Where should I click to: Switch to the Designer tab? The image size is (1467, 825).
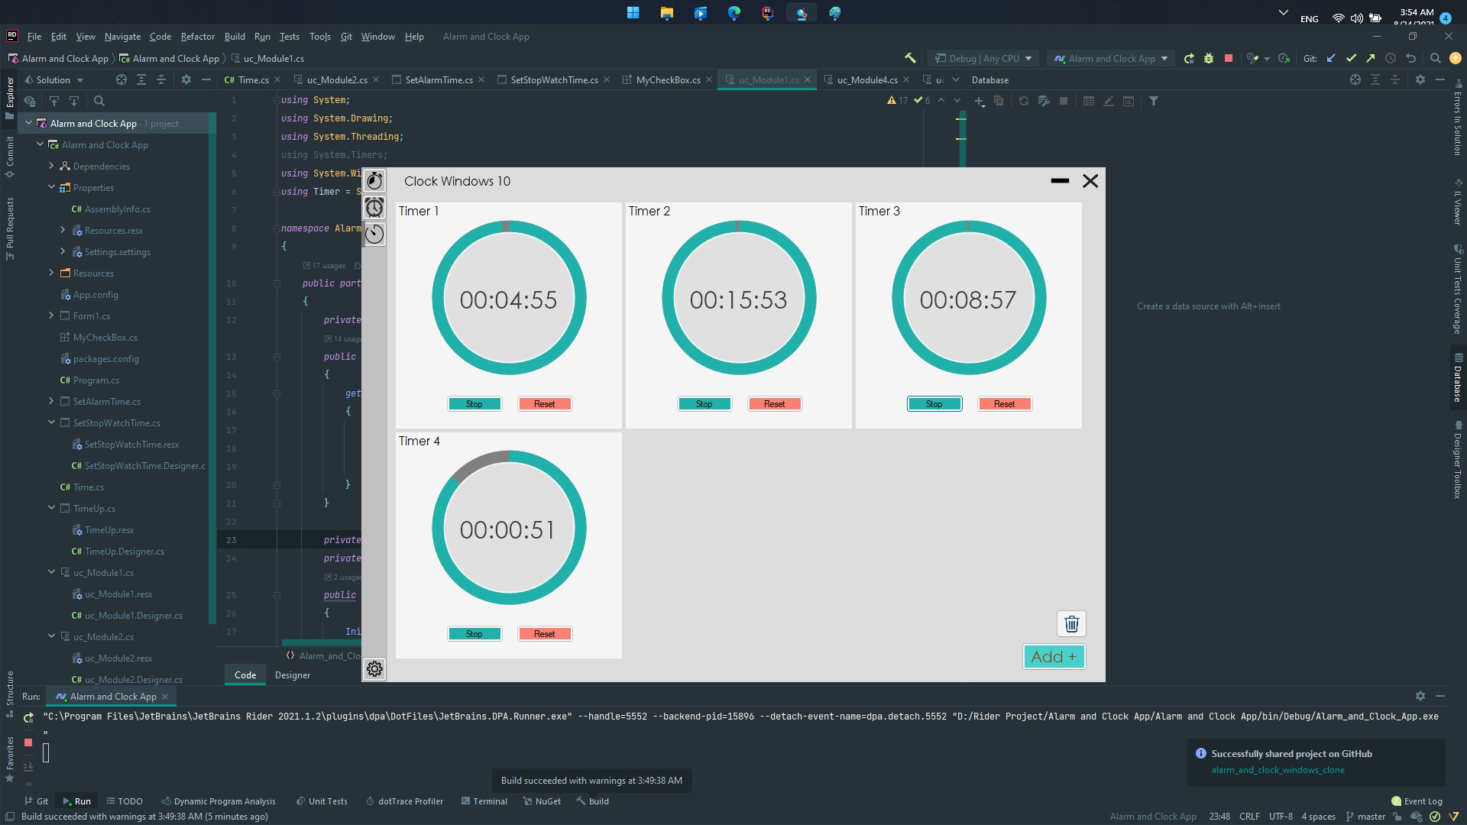coord(293,675)
